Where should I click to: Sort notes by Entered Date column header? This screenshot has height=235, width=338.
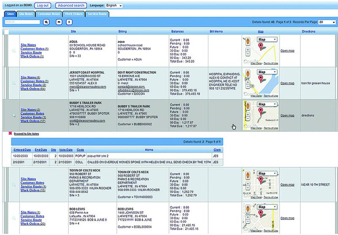(x=22, y=150)
